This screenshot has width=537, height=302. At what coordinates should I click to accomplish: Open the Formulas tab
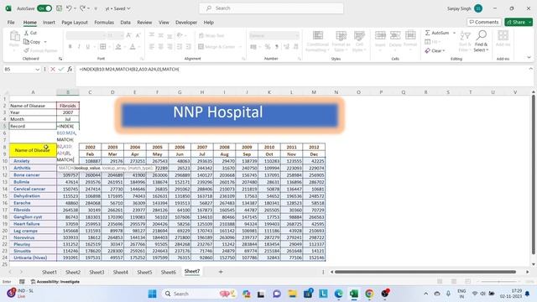[104, 23]
